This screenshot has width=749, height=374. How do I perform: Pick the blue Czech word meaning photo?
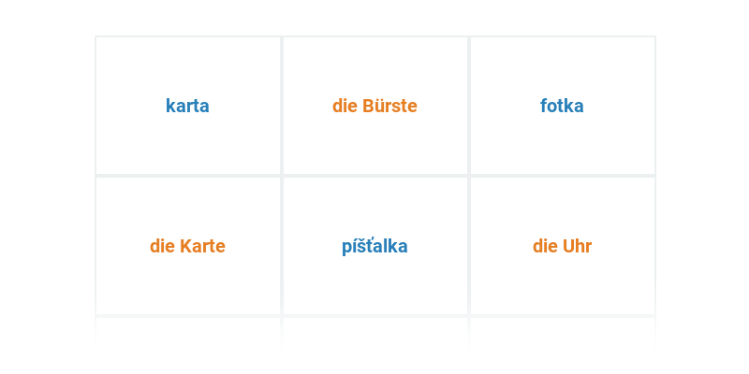[563, 106]
